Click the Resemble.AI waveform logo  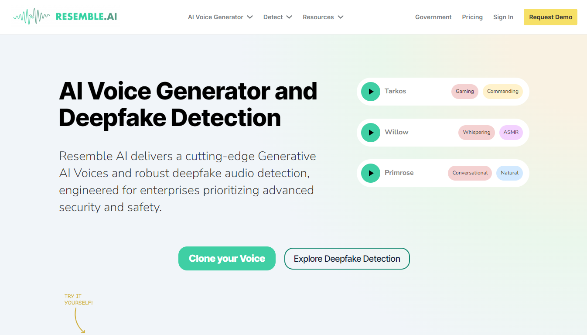coord(31,17)
